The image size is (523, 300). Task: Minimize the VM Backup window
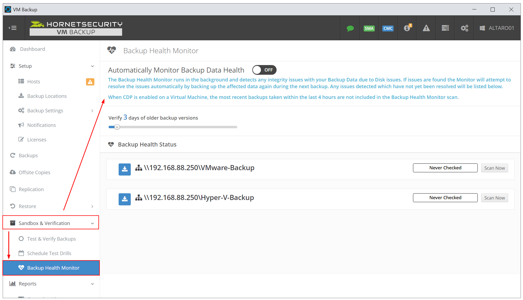tap(474, 9)
